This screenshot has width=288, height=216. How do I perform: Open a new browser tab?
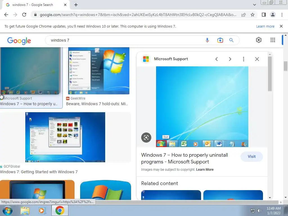click(76, 5)
